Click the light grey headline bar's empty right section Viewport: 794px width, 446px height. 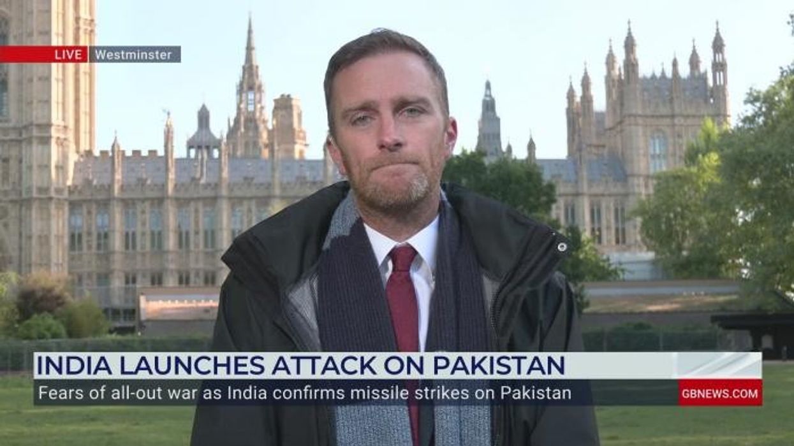[663, 366]
